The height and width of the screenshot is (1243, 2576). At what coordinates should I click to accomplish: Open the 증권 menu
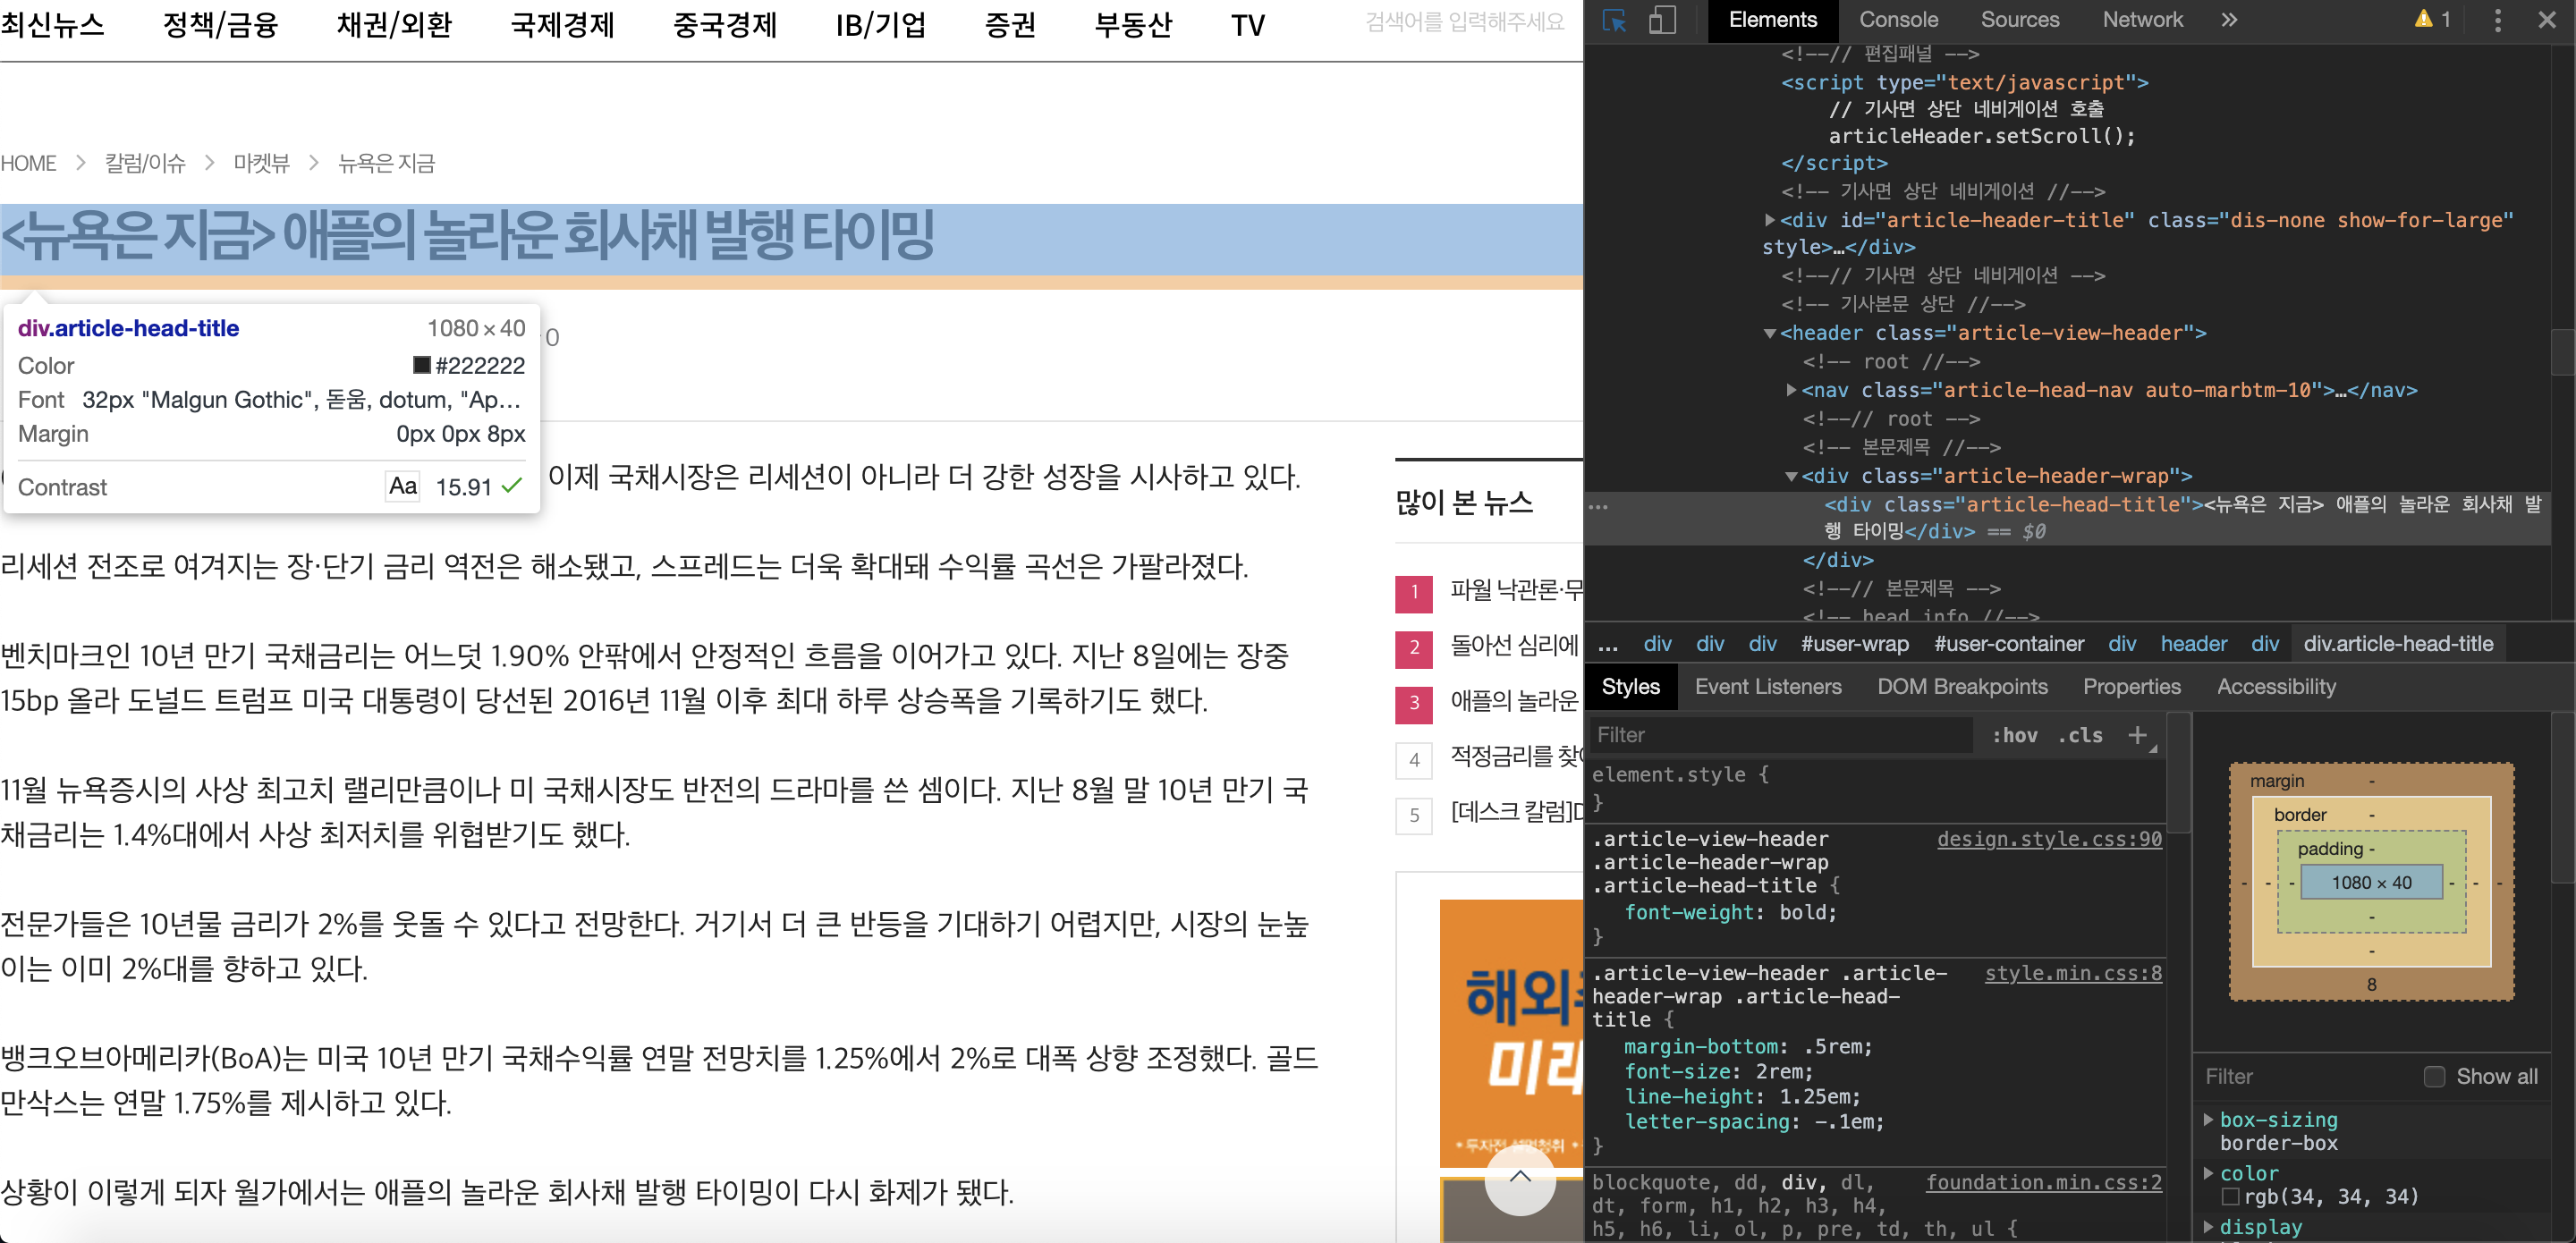point(1010,24)
